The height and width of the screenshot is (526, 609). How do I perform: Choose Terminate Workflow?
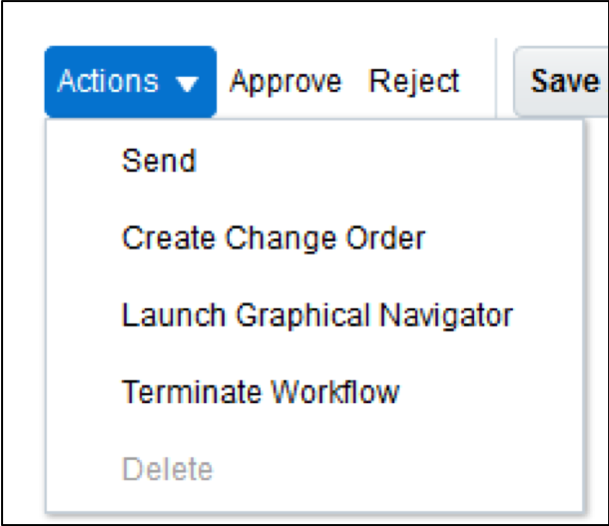261,392
